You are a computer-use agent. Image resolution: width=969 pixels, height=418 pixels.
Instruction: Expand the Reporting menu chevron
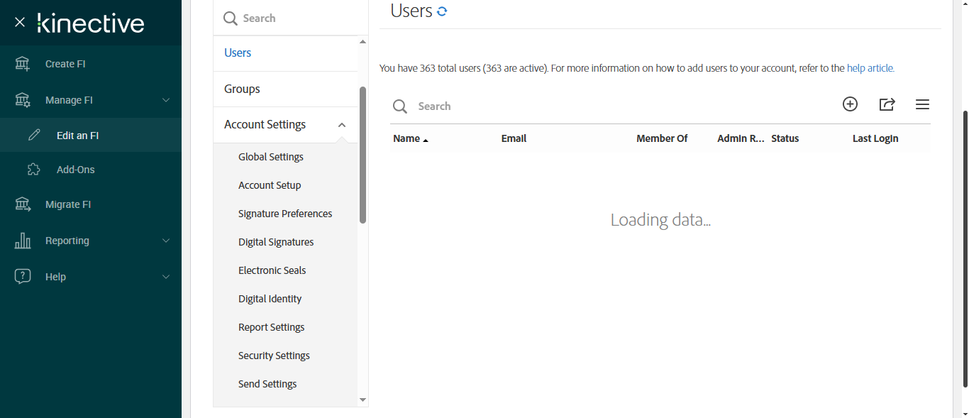pyautogui.click(x=166, y=241)
